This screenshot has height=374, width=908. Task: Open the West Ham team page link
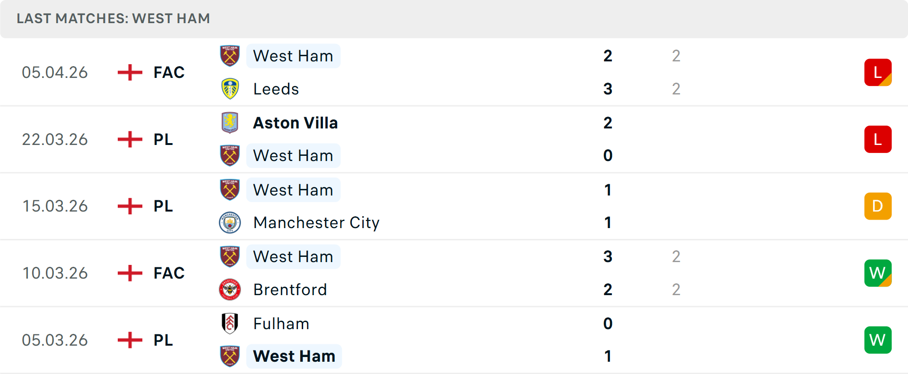tap(293, 56)
